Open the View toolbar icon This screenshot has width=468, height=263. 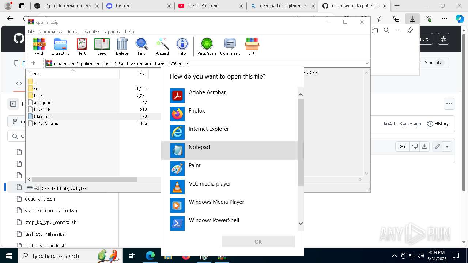[102, 46]
